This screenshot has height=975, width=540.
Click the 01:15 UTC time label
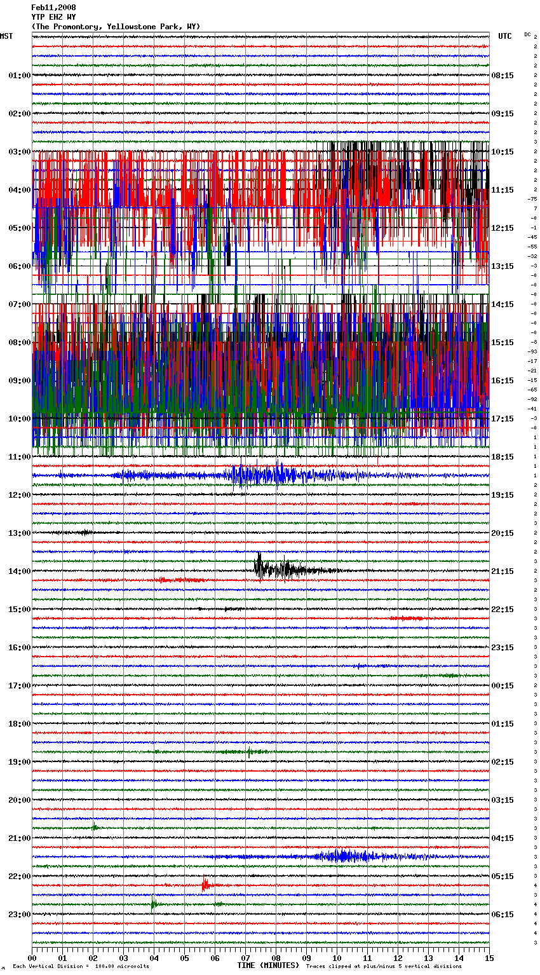[503, 724]
